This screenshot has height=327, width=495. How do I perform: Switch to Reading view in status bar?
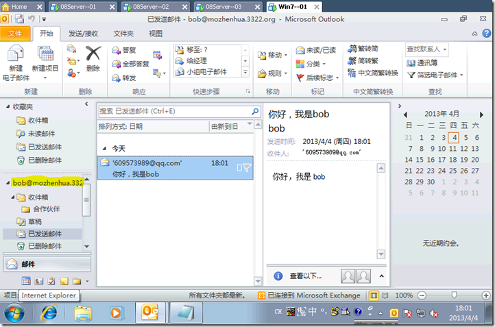click(x=385, y=295)
